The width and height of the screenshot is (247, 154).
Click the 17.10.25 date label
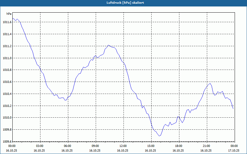234,150
